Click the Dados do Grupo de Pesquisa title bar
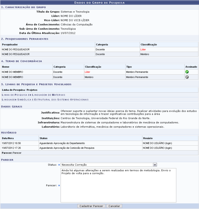The width and height of the screenshot is (199, 209). (99, 2)
